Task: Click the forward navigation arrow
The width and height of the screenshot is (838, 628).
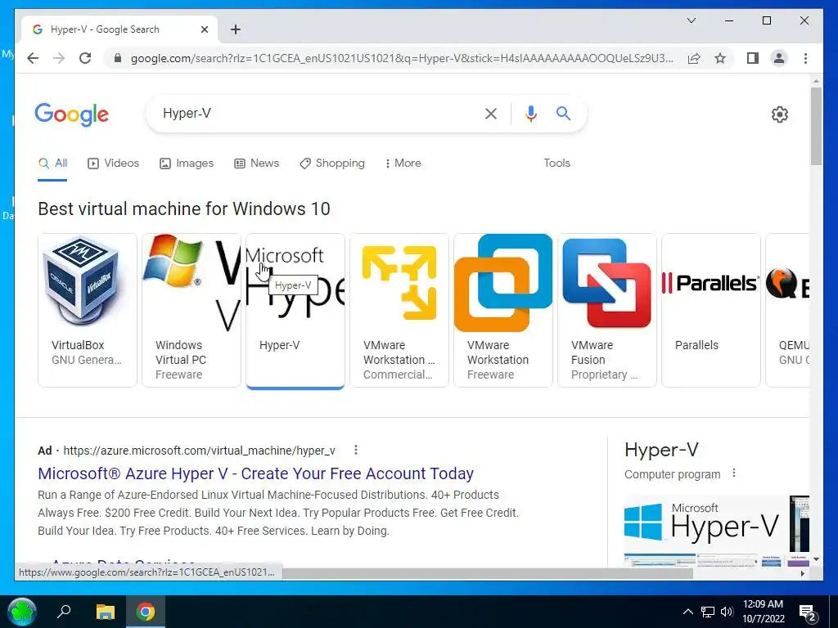Action: coord(59,58)
